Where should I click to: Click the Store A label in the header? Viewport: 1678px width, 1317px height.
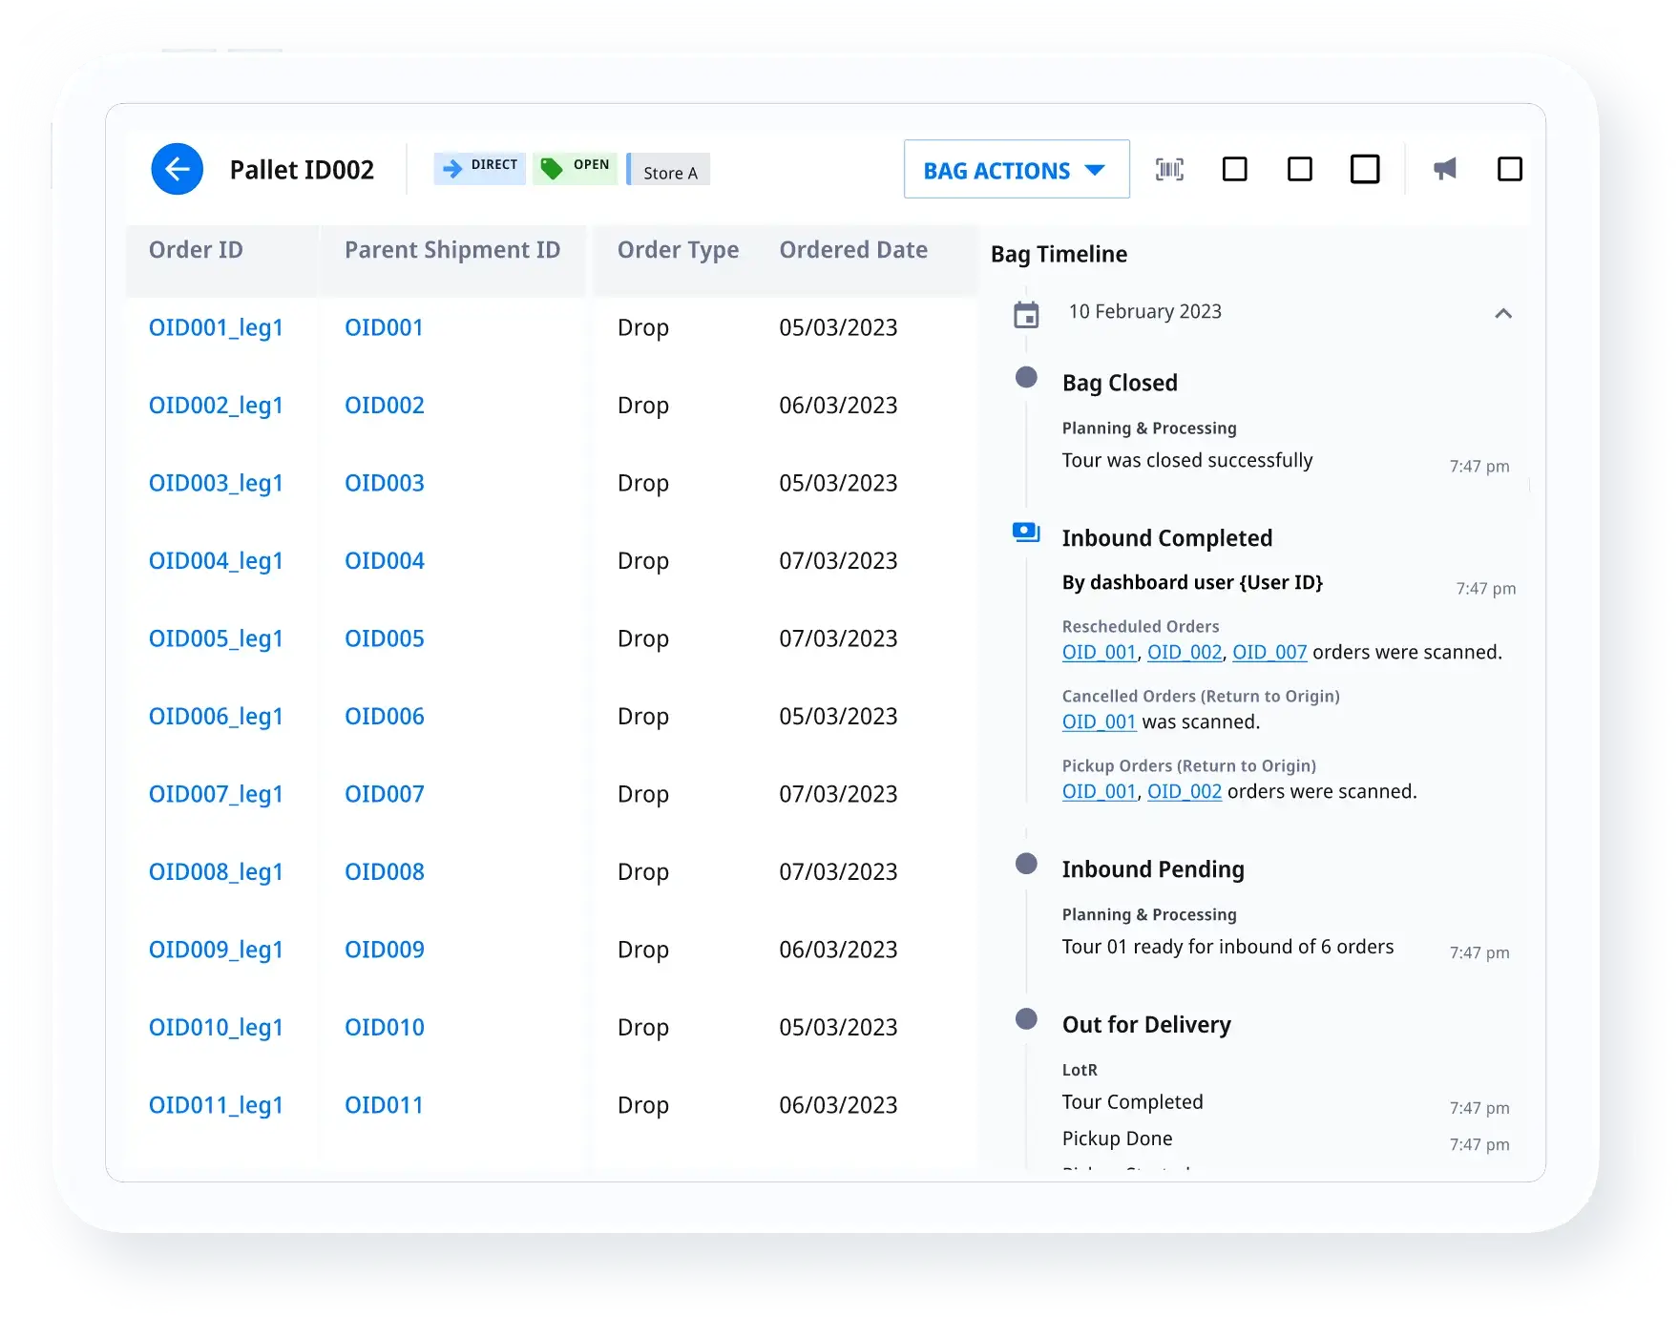[x=667, y=172]
